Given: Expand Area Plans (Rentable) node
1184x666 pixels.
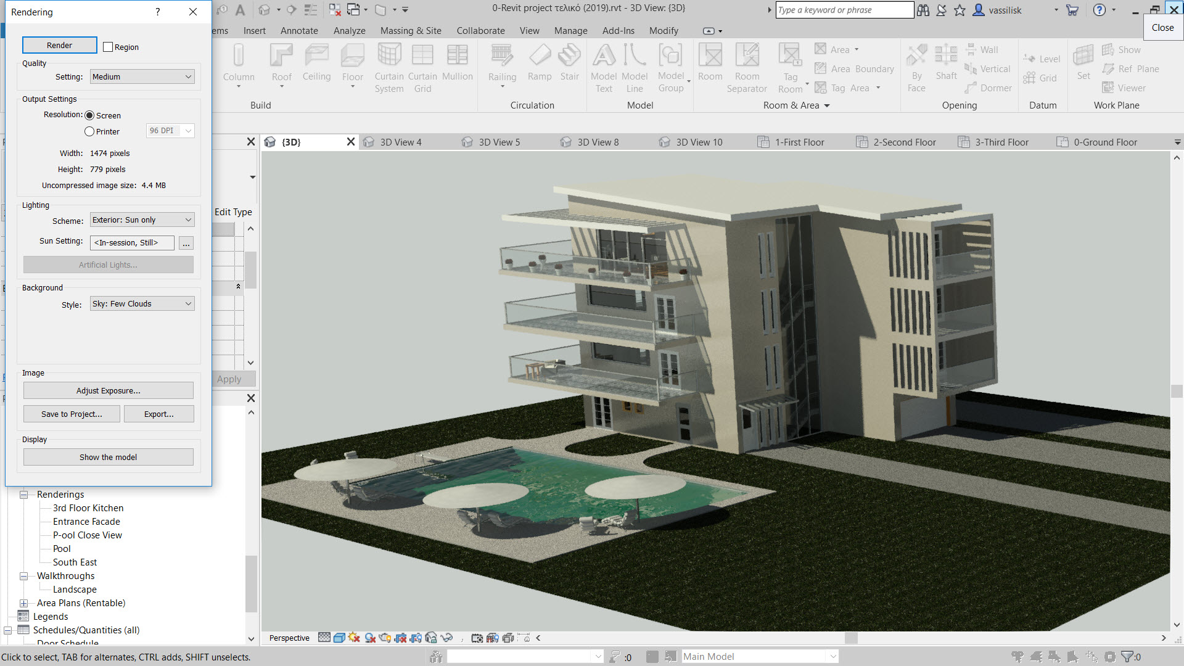Looking at the screenshot, I should (x=24, y=603).
